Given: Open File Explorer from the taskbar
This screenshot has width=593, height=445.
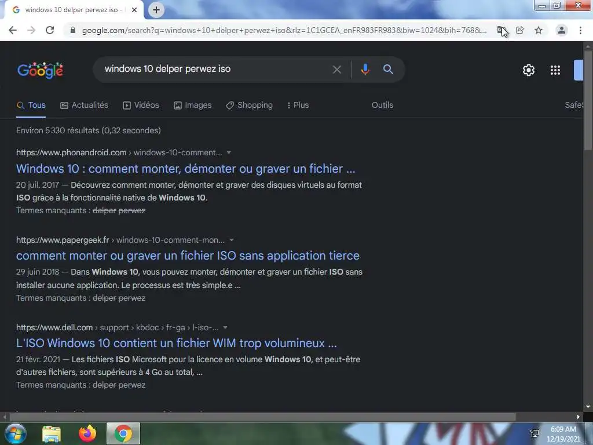Looking at the screenshot, I should coord(52,433).
